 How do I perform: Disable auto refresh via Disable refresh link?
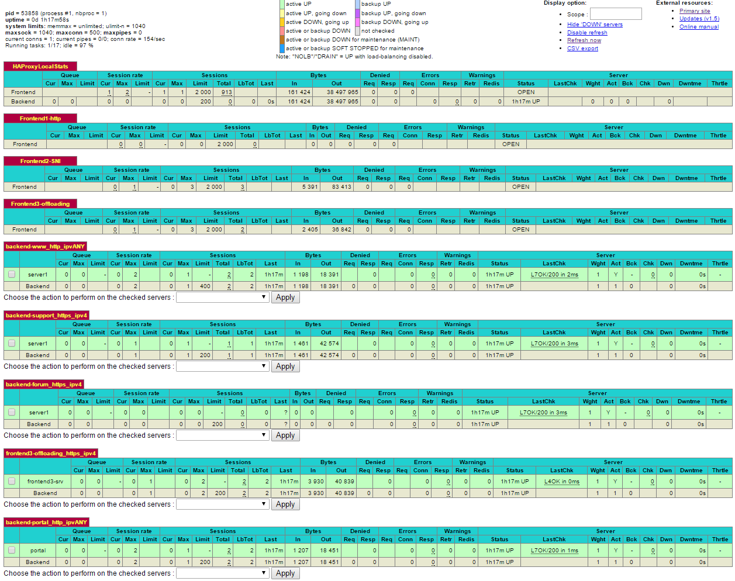point(587,33)
